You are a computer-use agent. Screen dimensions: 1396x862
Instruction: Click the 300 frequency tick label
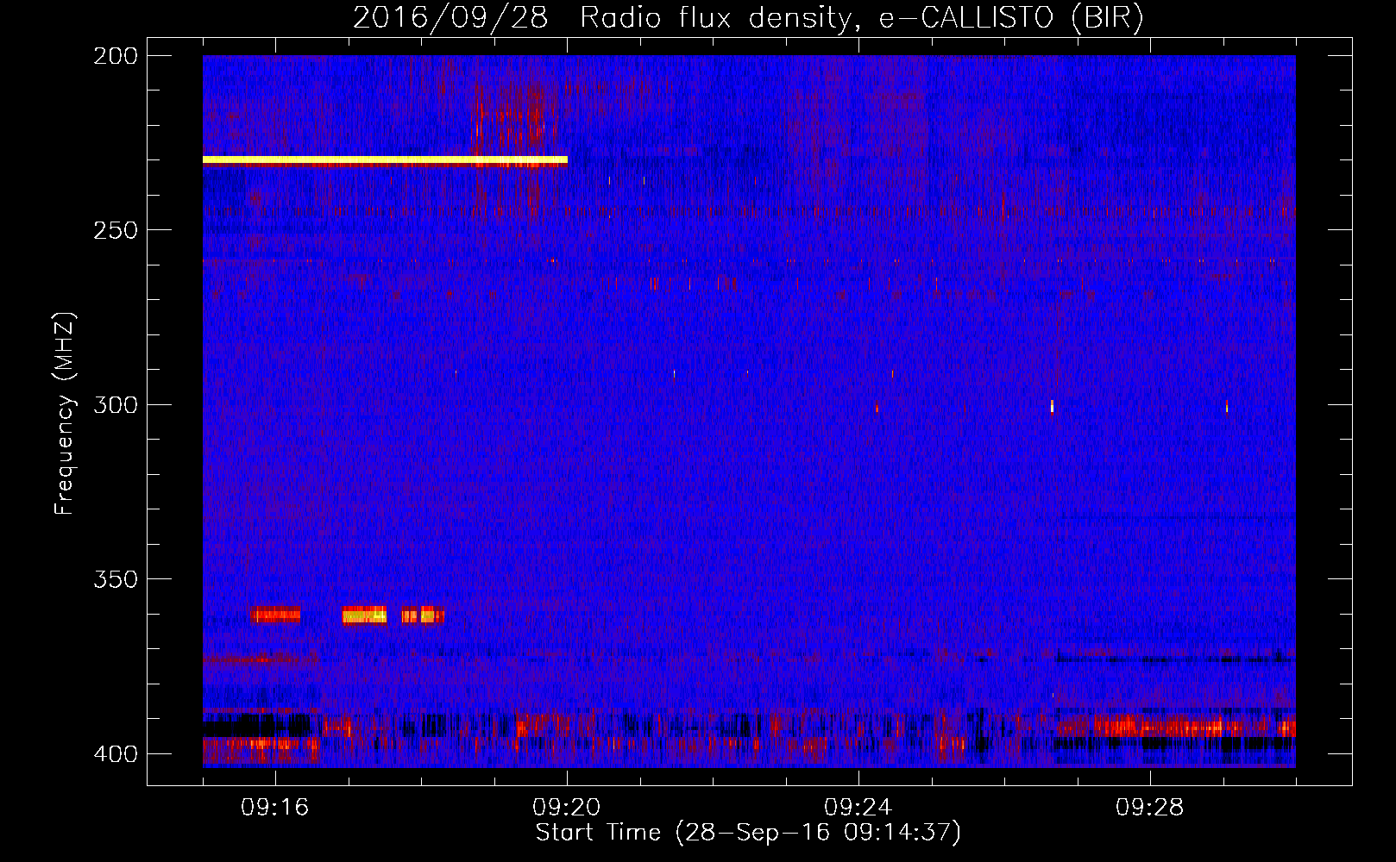point(116,405)
